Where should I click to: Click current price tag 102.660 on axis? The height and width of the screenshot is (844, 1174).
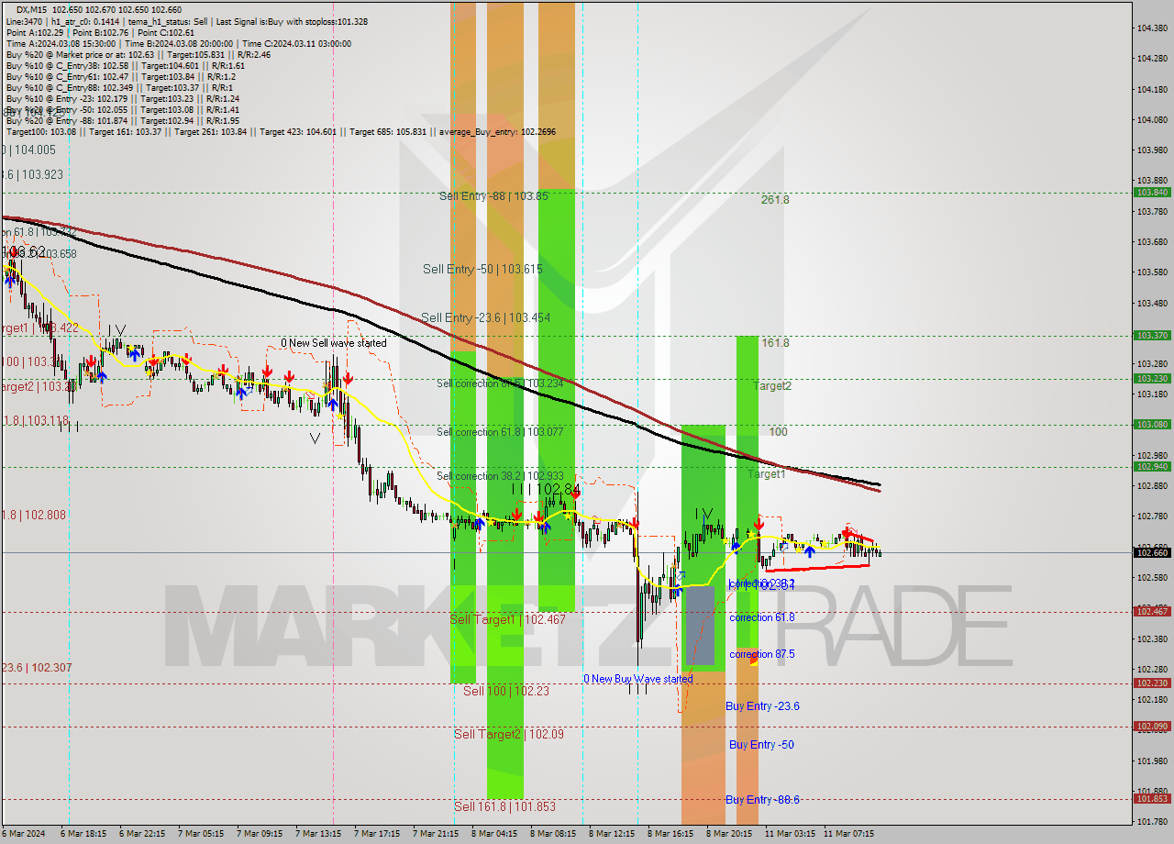tap(1152, 552)
